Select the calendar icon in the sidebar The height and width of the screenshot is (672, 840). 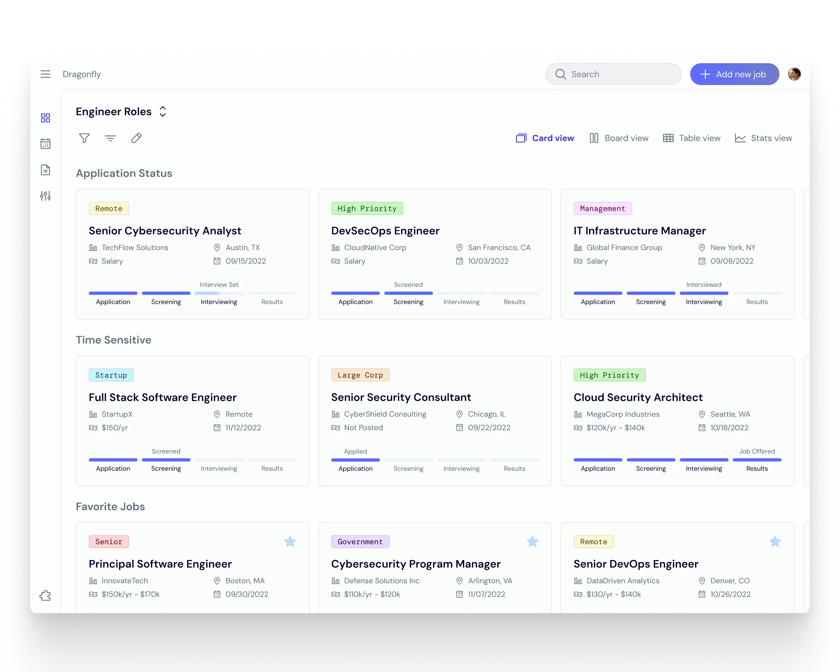pyautogui.click(x=45, y=143)
